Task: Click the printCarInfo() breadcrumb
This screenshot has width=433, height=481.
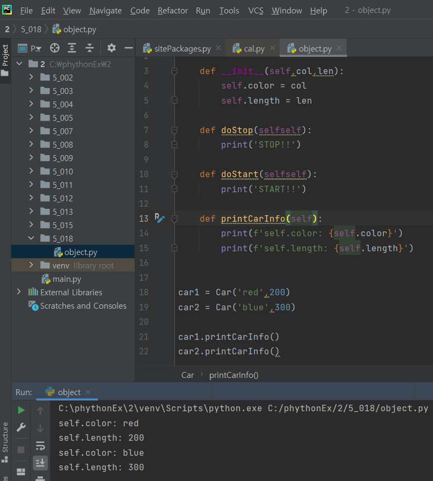Action: (x=234, y=375)
